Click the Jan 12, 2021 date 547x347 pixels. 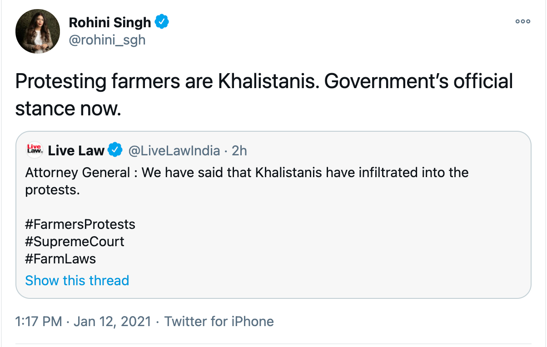point(112,322)
